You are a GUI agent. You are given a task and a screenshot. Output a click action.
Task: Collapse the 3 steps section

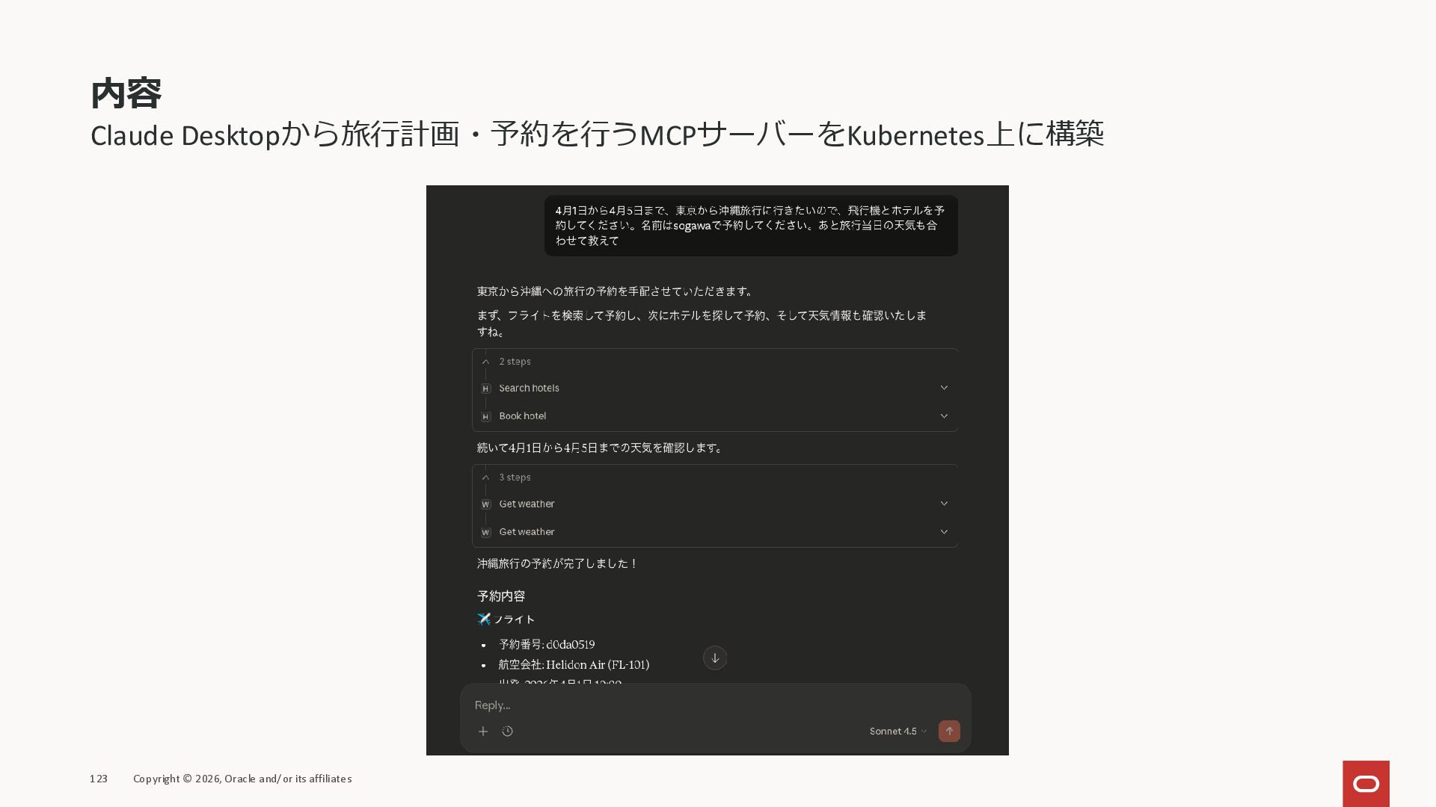tap(486, 477)
